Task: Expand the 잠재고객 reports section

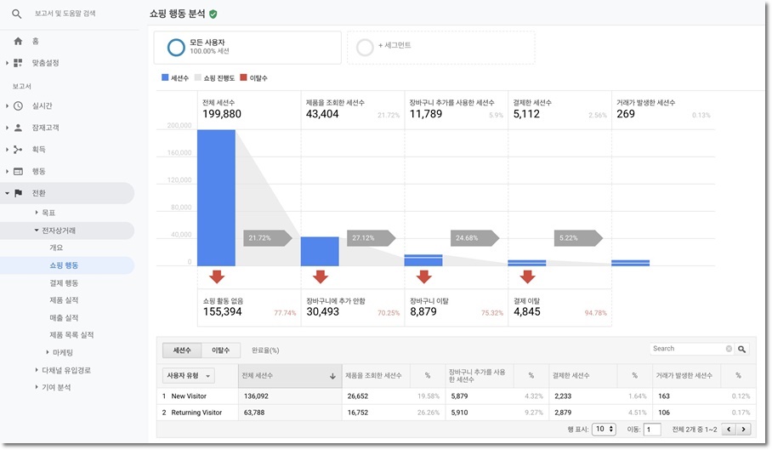Action: click(x=7, y=128)
